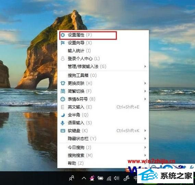Click the microphone icon beside 语音输入
The image size is (195, 185).
(63, 123)
